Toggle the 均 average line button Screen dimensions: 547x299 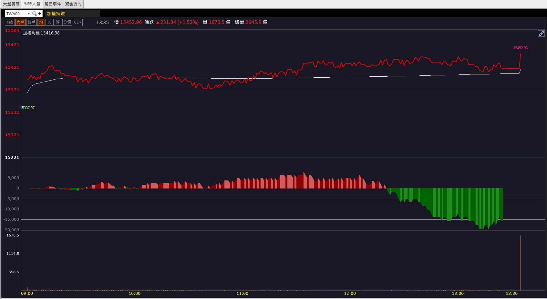point(41,22)
